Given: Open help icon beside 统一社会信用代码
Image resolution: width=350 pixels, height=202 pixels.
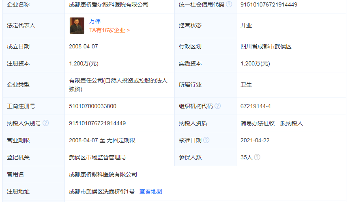Looking at the screenshot, I should (229, 4).
